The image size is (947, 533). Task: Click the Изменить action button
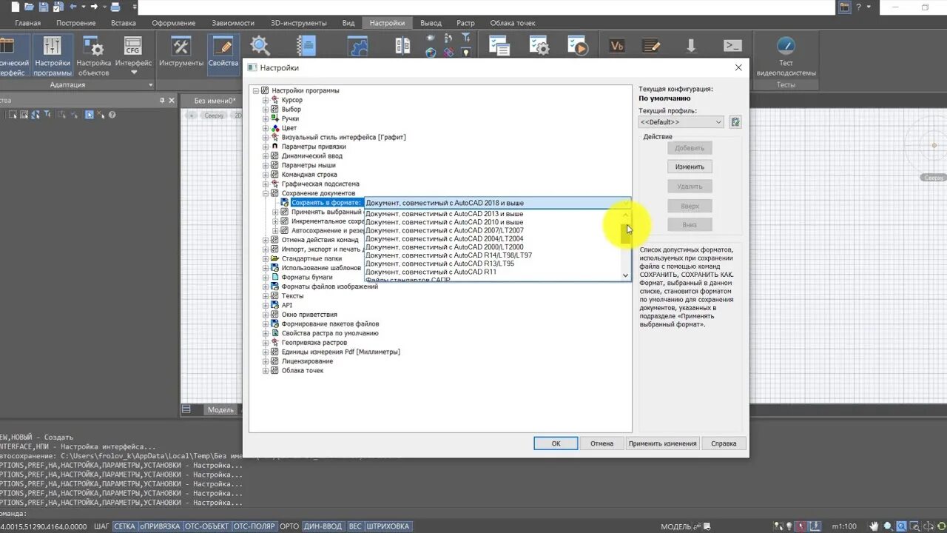click(690, 167)
